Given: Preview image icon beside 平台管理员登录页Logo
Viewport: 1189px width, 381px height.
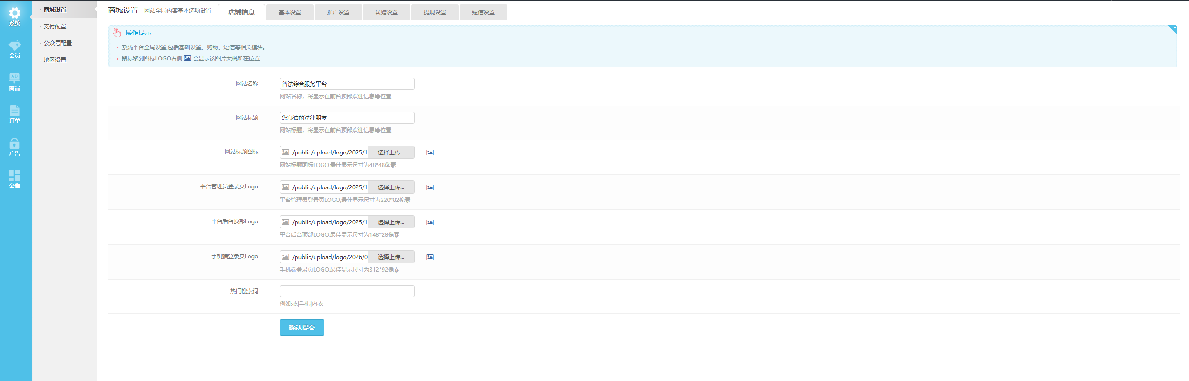Looking at the screenshot, I should point(430,187).
